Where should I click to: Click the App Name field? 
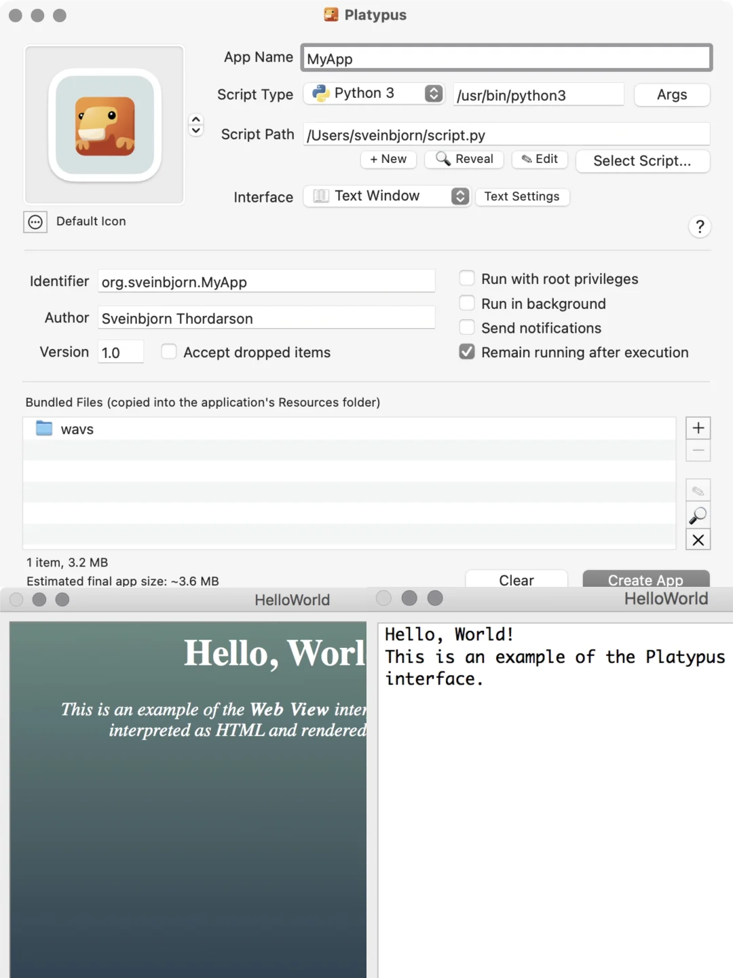(x=506, y=58)
